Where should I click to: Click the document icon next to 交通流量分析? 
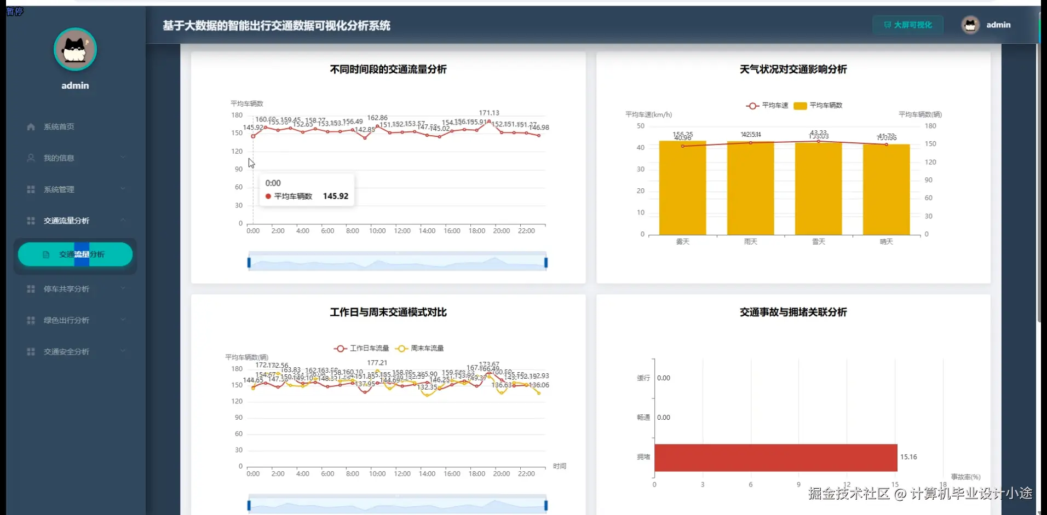[x=45, y=254]
